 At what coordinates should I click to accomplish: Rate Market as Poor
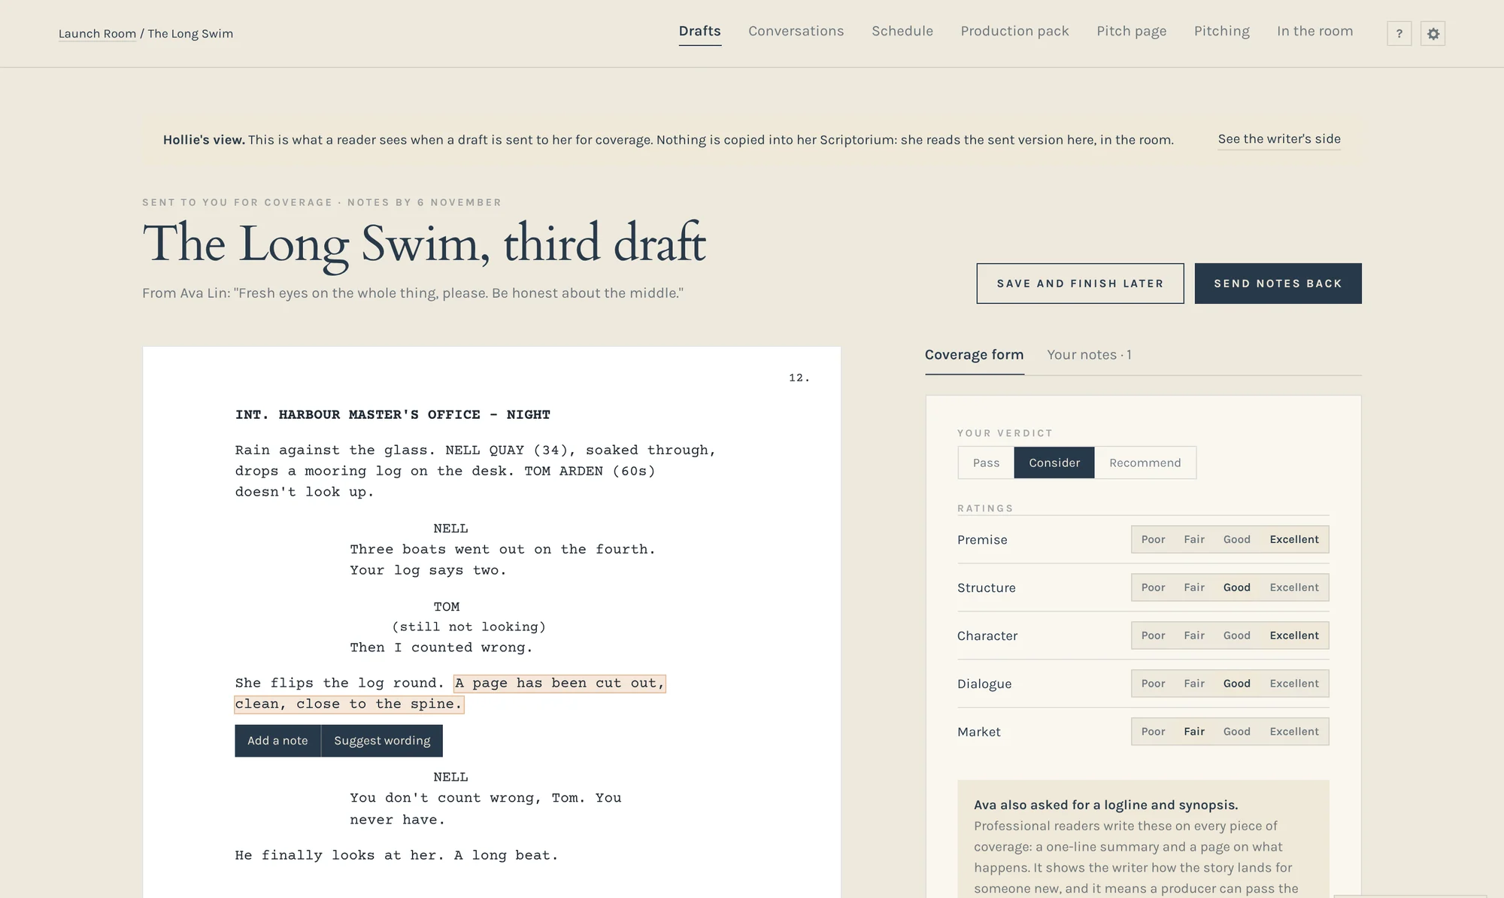click(1153, 732)
